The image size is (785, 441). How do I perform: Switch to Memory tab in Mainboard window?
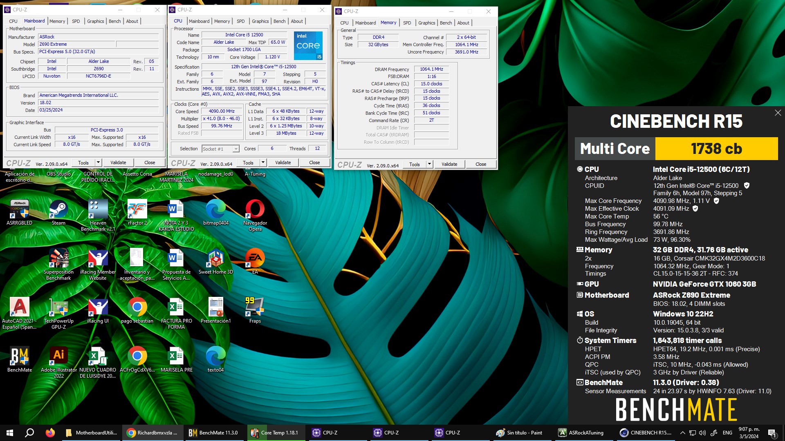click(57, 21)
